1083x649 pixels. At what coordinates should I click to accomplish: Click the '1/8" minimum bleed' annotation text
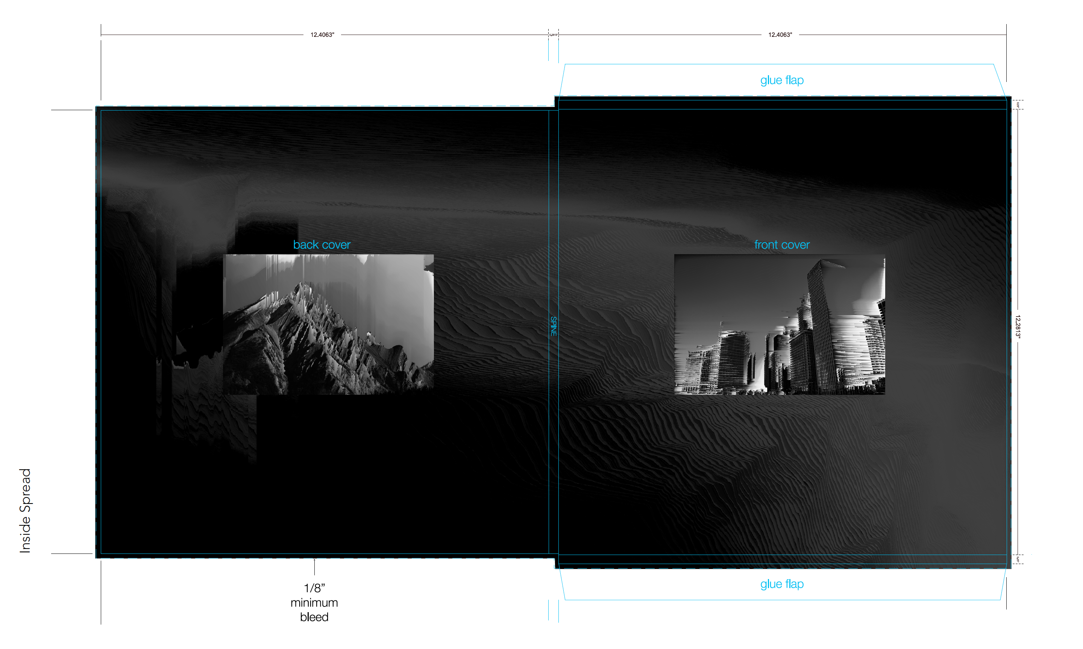click(x=314, y=602)
